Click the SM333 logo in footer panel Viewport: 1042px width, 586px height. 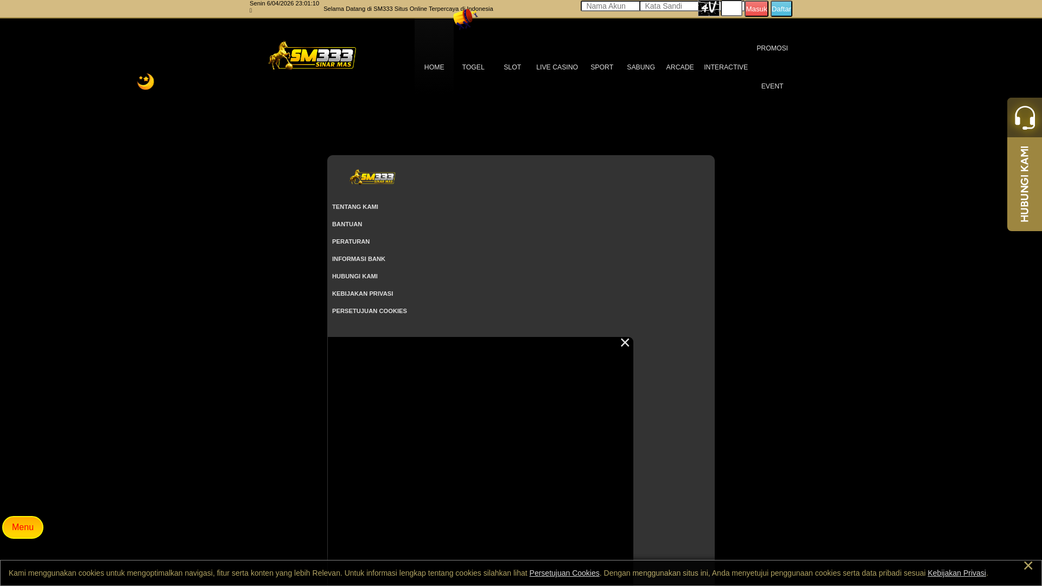tap(372, 177)
